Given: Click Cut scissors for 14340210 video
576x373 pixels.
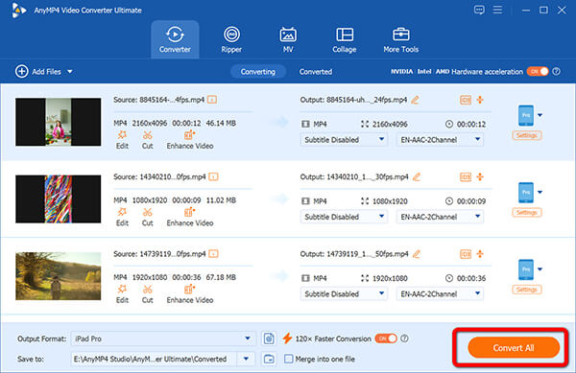Looking at the screenshot, I should click(x=147, y=217).
